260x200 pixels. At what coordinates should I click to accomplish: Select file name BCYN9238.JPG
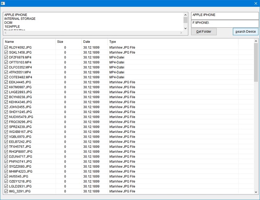pos(21,97)
